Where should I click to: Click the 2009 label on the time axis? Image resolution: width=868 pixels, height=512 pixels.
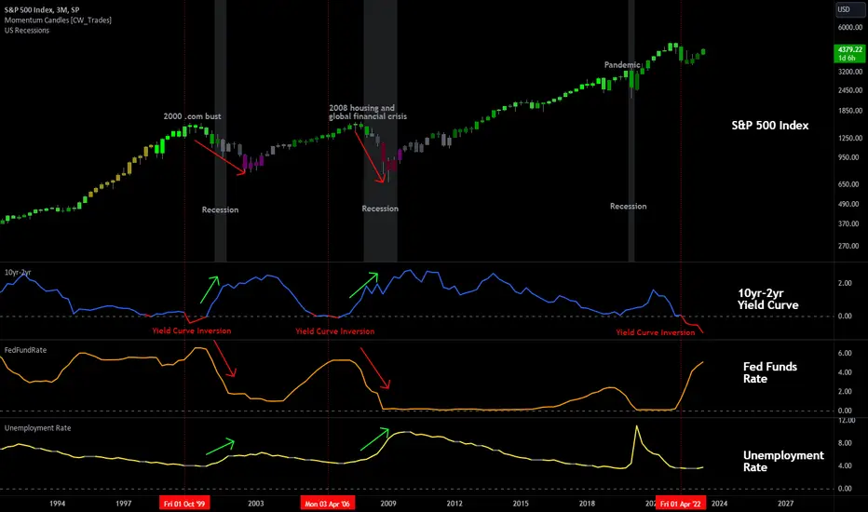pyautogui.click(x=388, y=503)
